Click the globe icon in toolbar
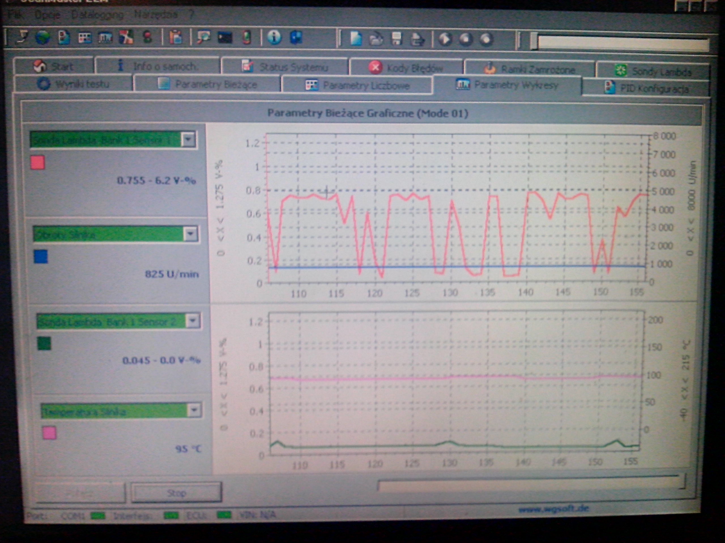 [42, 37]
